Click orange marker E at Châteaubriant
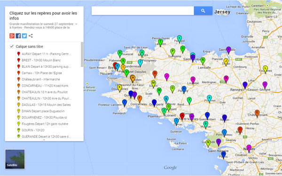 (x=257, y=113)
